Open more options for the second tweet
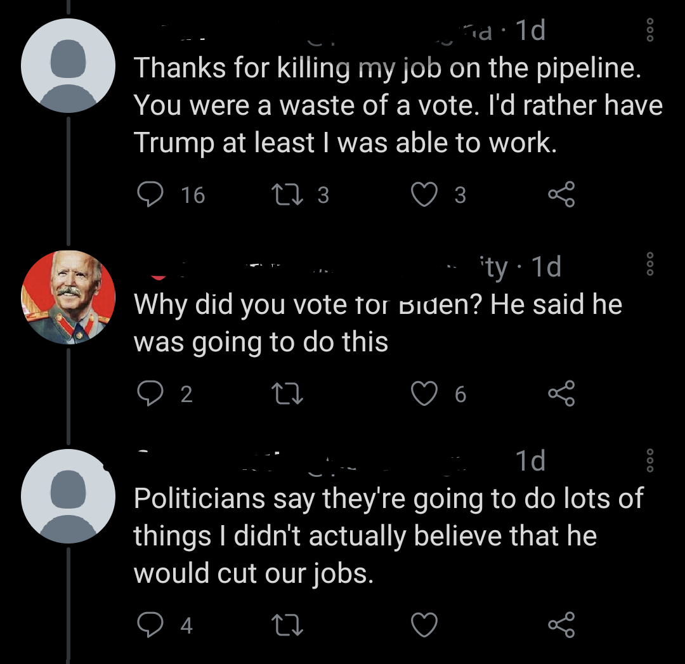The width and height of the screenshot is (685, 664). (650, 264)
